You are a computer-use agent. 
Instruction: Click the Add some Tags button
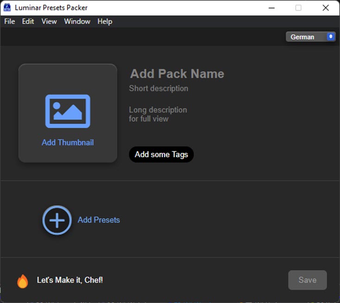[x=161, y=155]
